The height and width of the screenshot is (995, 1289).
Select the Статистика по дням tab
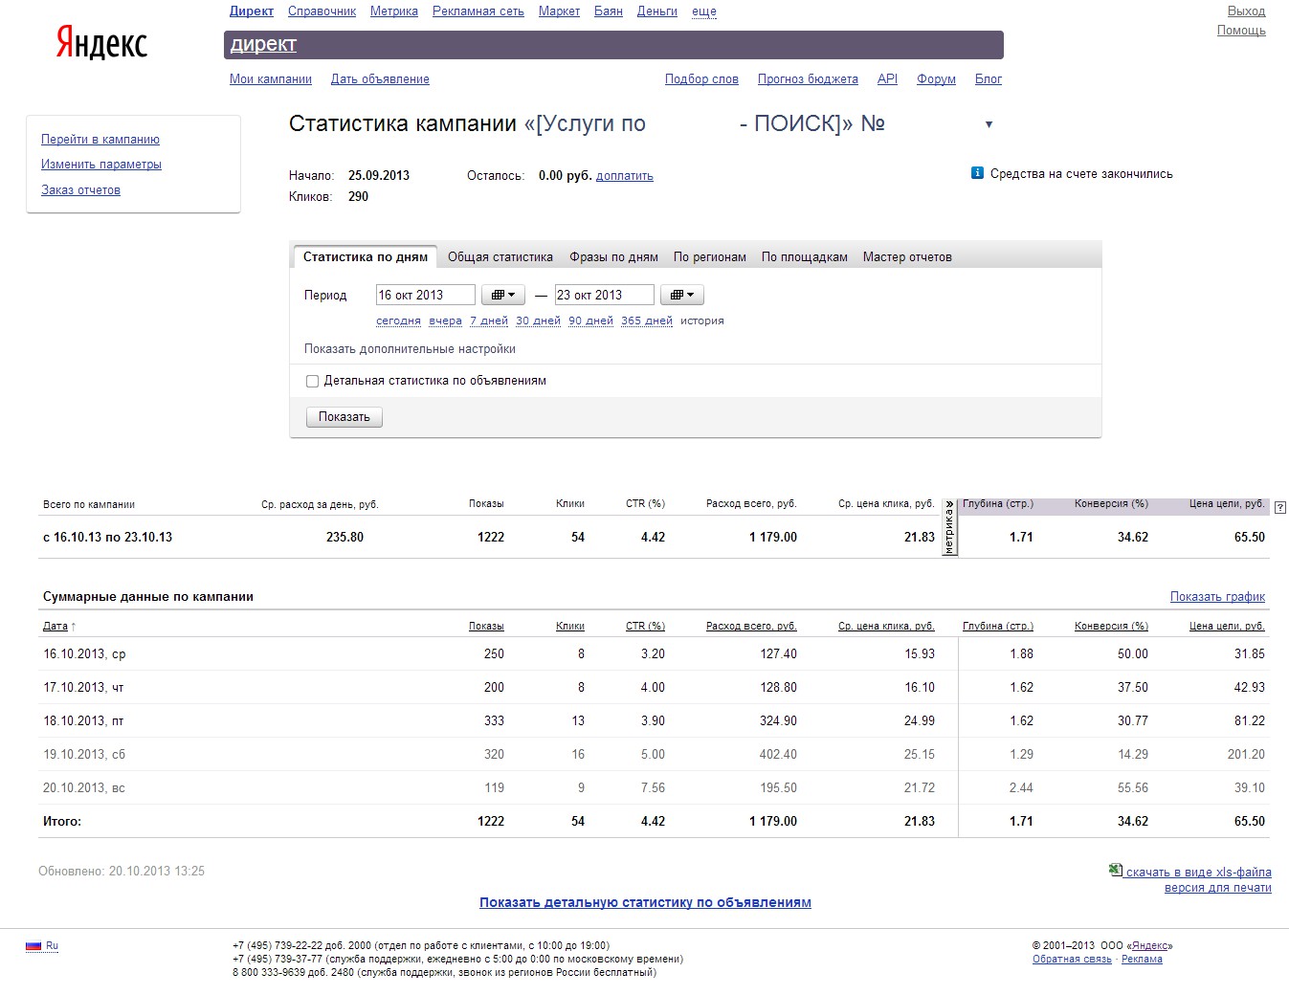(366, 256)
